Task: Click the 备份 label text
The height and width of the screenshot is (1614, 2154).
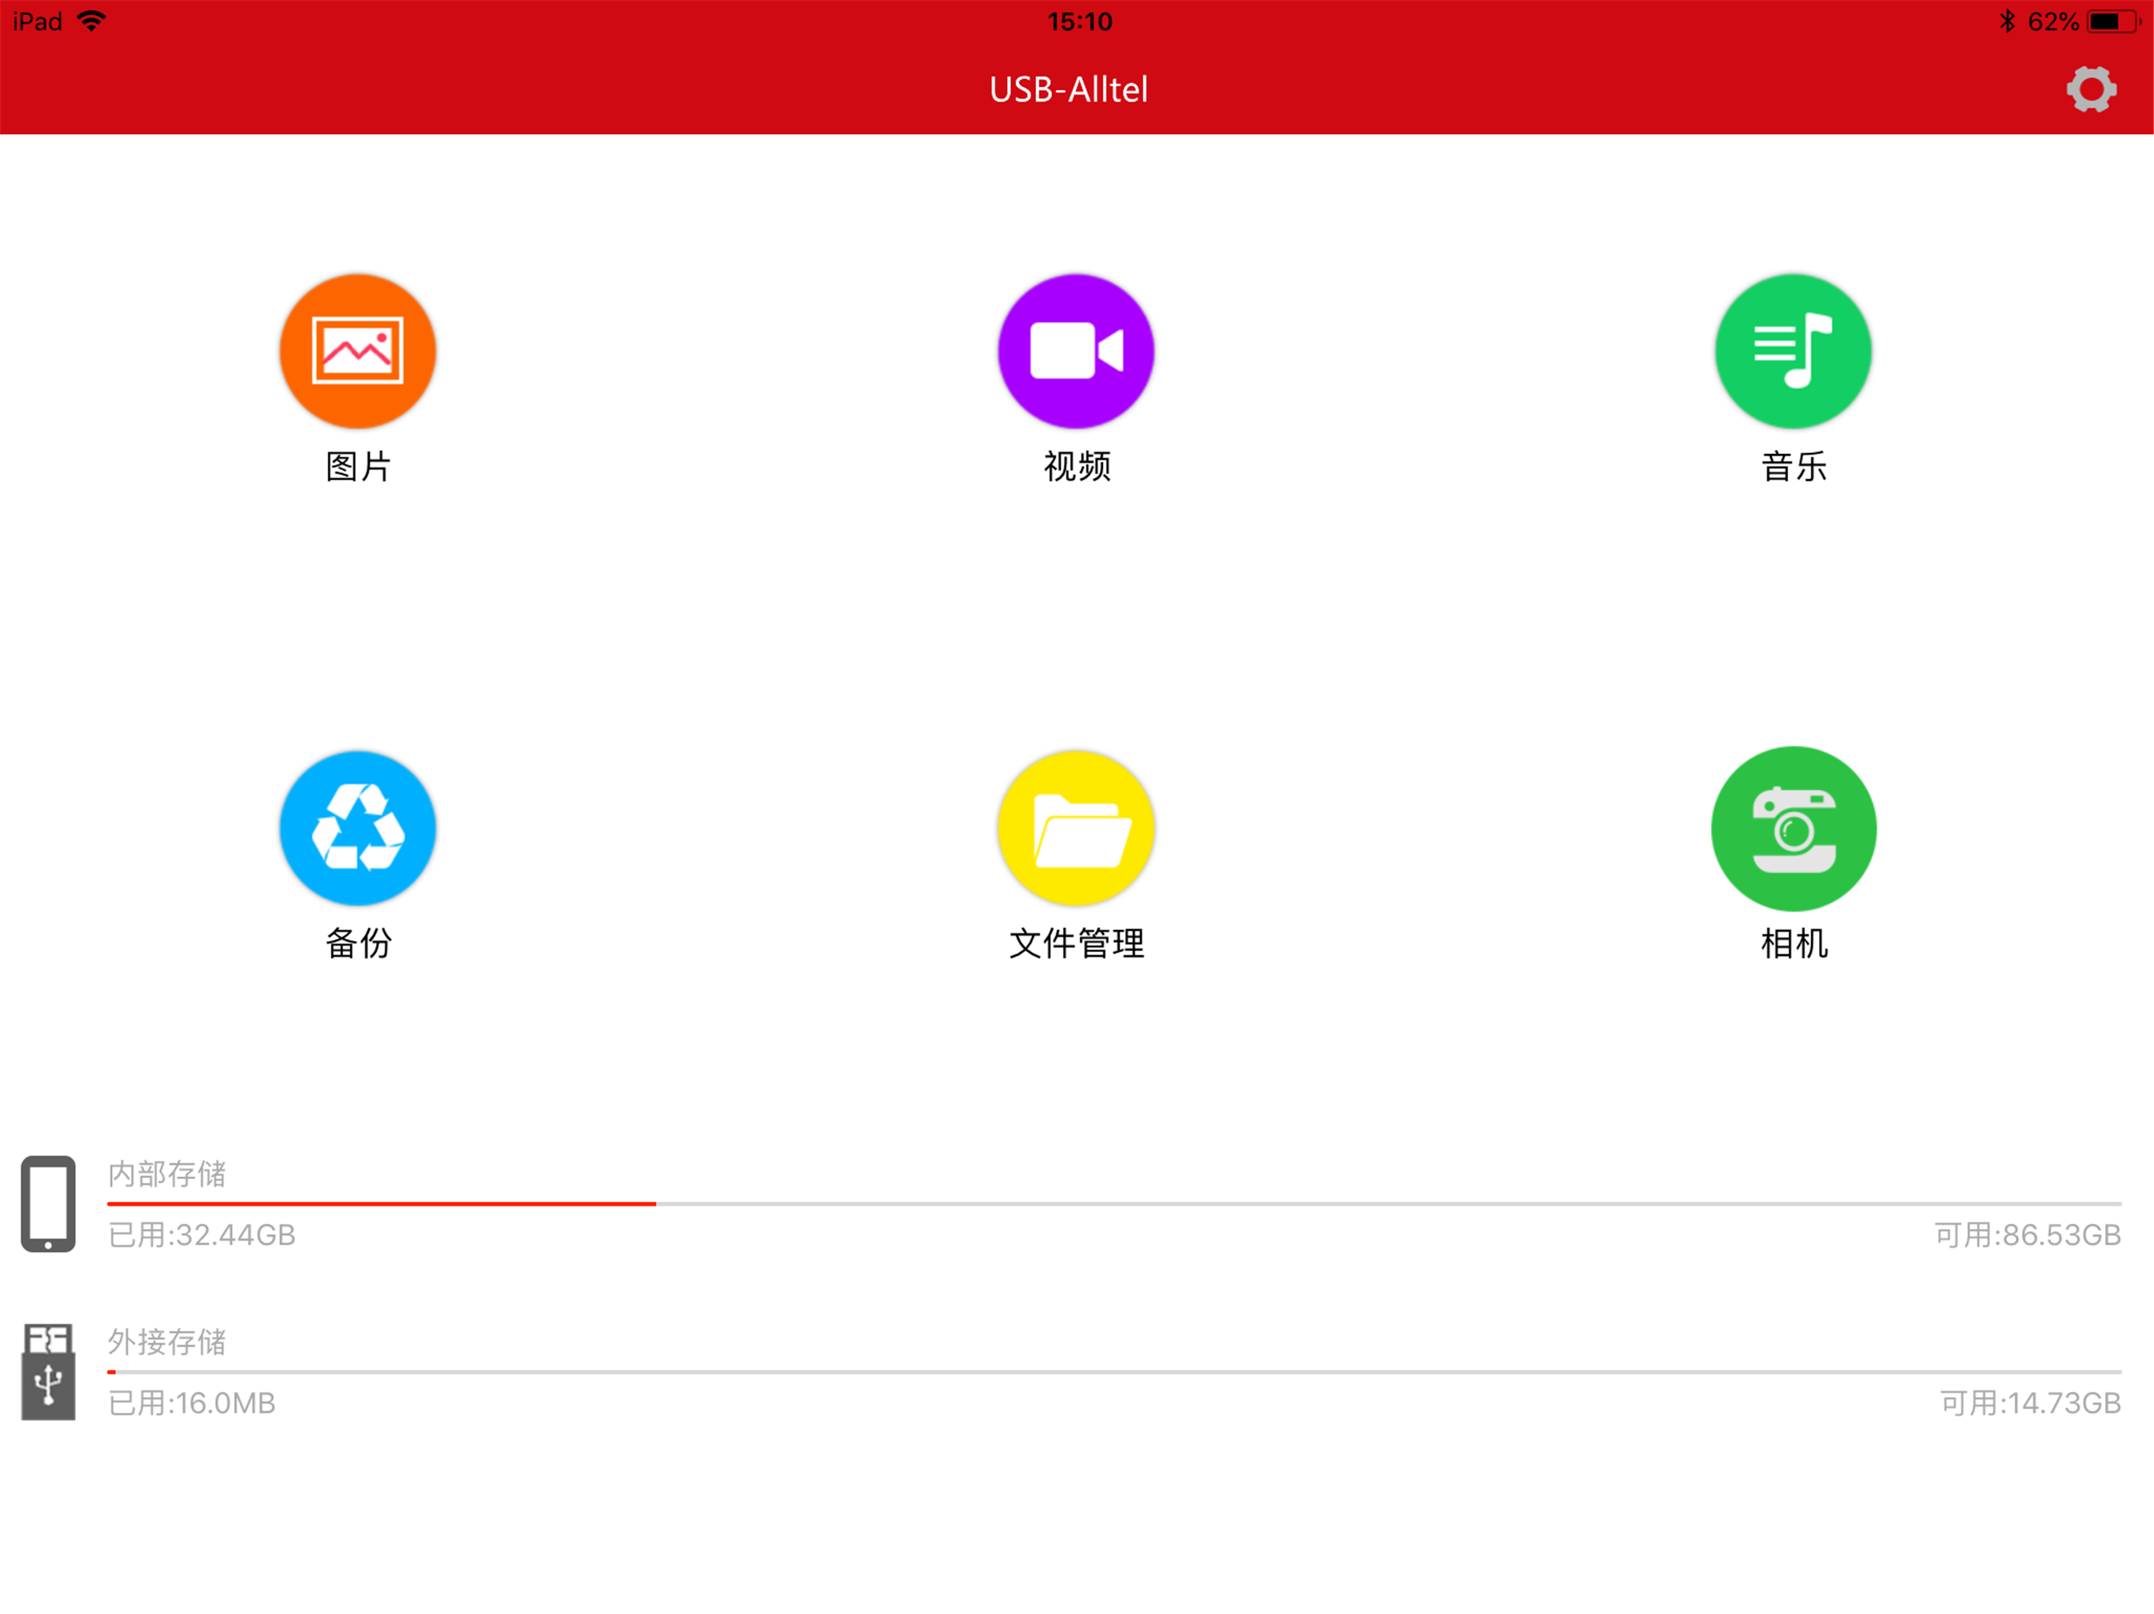Action: point(359,943)
